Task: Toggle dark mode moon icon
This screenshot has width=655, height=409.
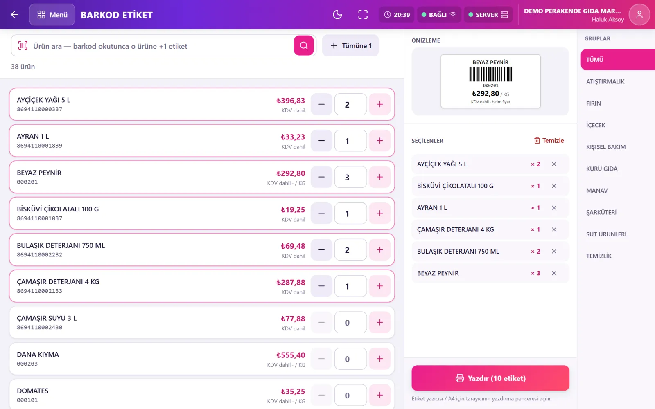Action: pyautogui.click(x=337, y=15)
